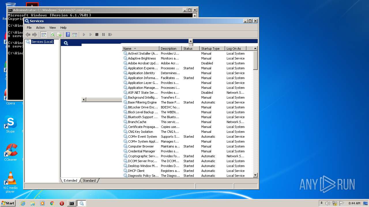Open Windows Media Player taskbar icon
The image size is (369, 207).
point(42,203)
